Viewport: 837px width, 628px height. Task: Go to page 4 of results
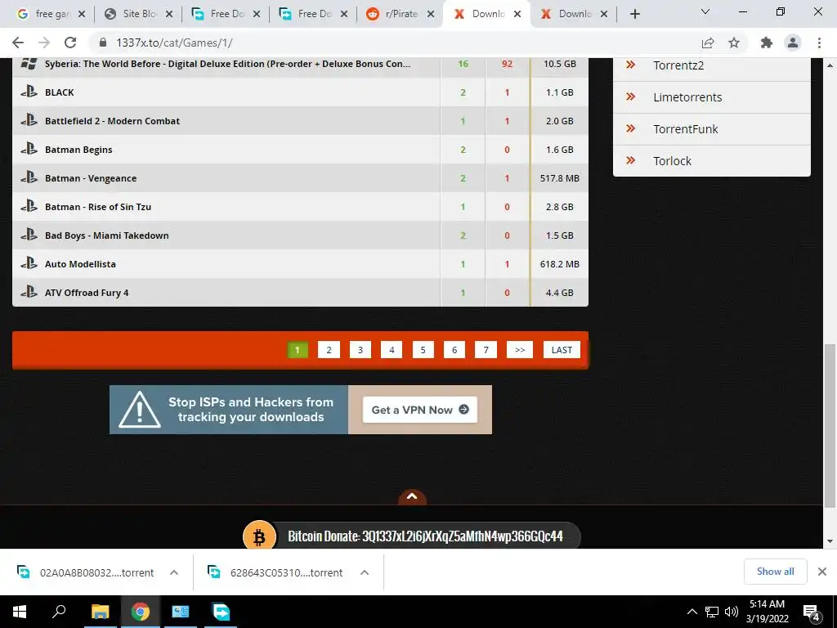[392, 350]
